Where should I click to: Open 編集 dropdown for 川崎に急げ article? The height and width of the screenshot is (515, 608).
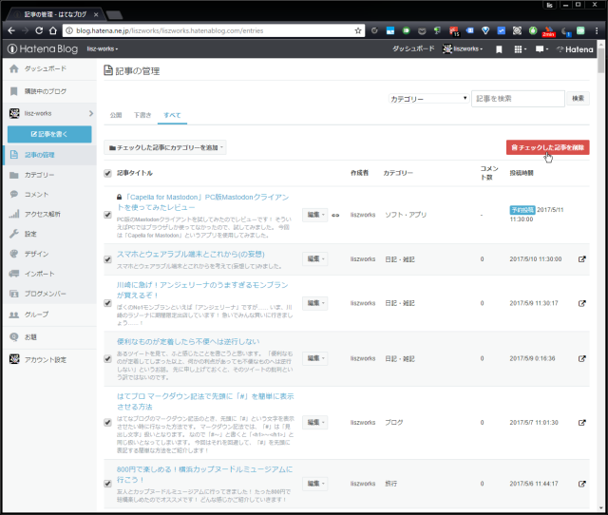314,303
